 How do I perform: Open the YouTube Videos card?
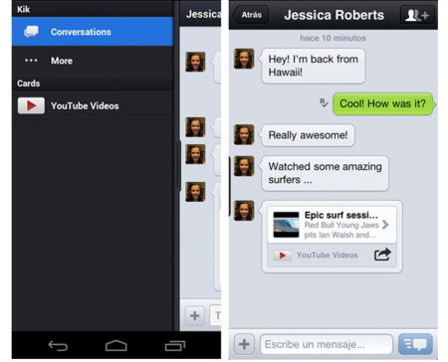[93, 105]
